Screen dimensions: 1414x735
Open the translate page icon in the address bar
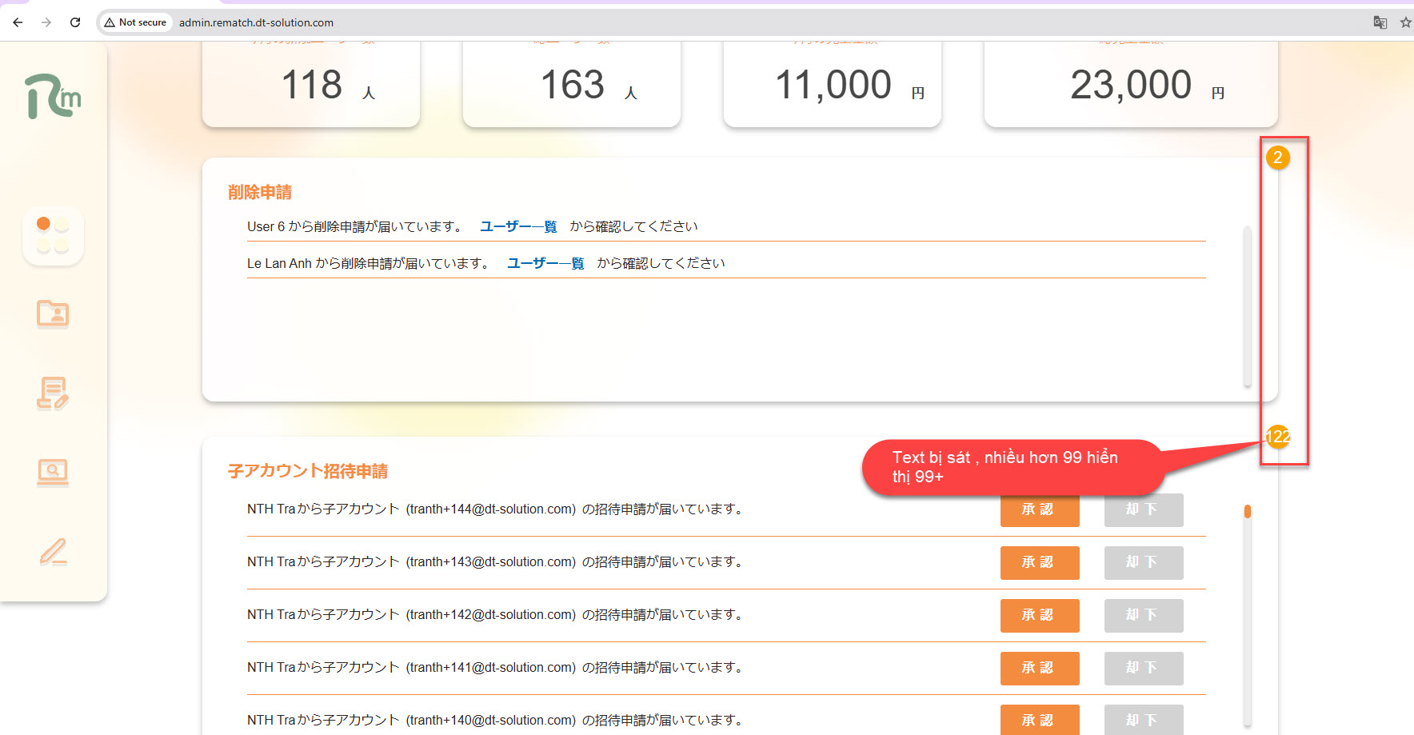(x=1380, y=22)
